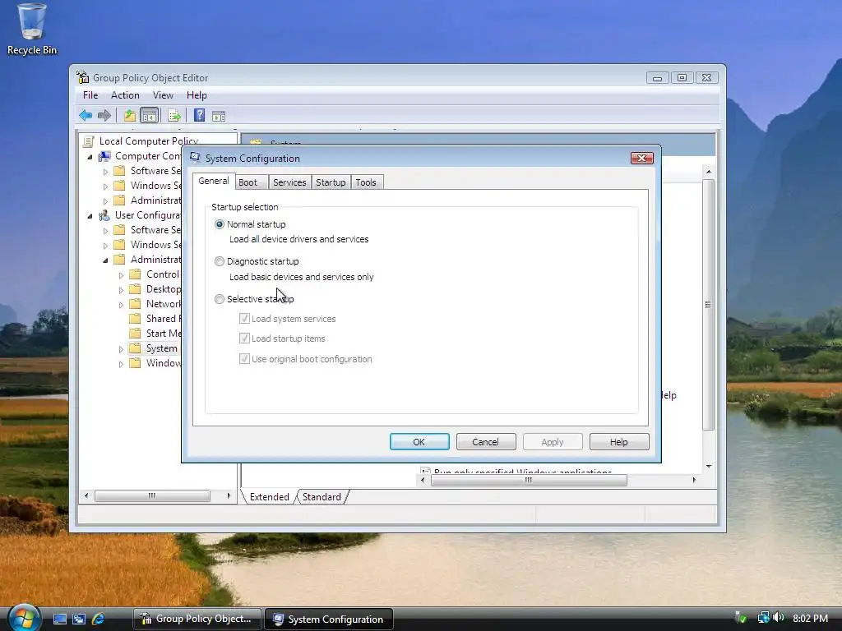842x631 pixels.
Task: Open the Recycle Bin on desktop
Action: coord(32,29)
